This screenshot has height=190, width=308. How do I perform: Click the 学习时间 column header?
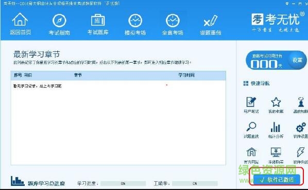click(x=186, y=75)
